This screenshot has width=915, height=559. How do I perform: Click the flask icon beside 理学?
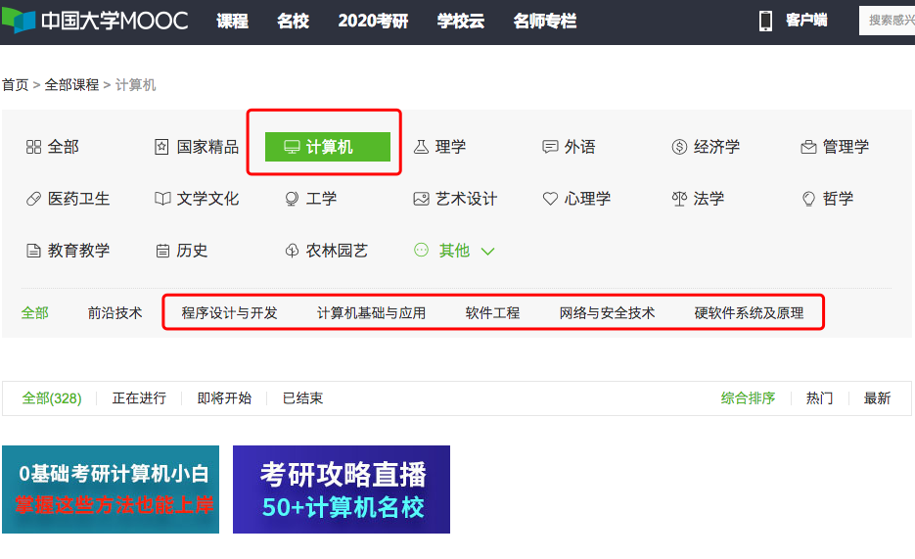pyautogui.click(x=421, y=147)
